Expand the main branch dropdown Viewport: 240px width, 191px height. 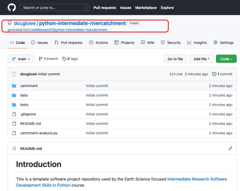tap(21, 59)
